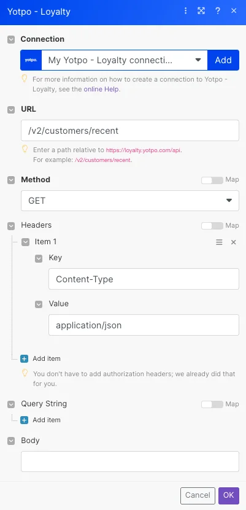Click the expand fullscreen arrows icon
The width and height of the screenshot is (246, 510).
(x=201, y=11)
